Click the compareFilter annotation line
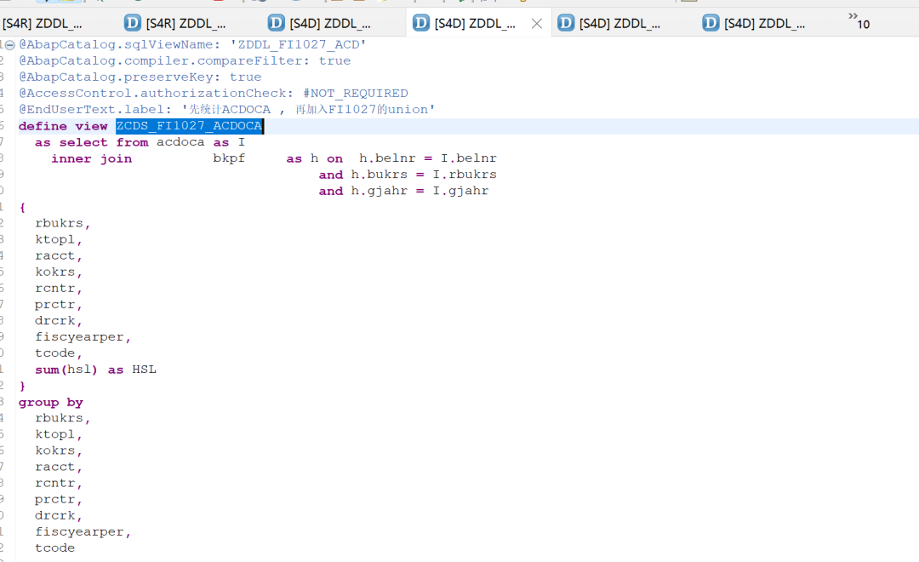This screenshot has height=562, width=919. (185, 61)
